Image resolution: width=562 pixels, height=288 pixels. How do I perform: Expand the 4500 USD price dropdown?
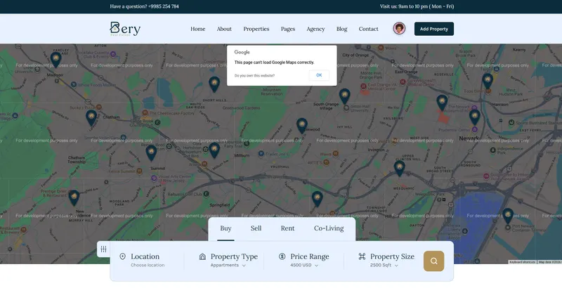[304, 265]
